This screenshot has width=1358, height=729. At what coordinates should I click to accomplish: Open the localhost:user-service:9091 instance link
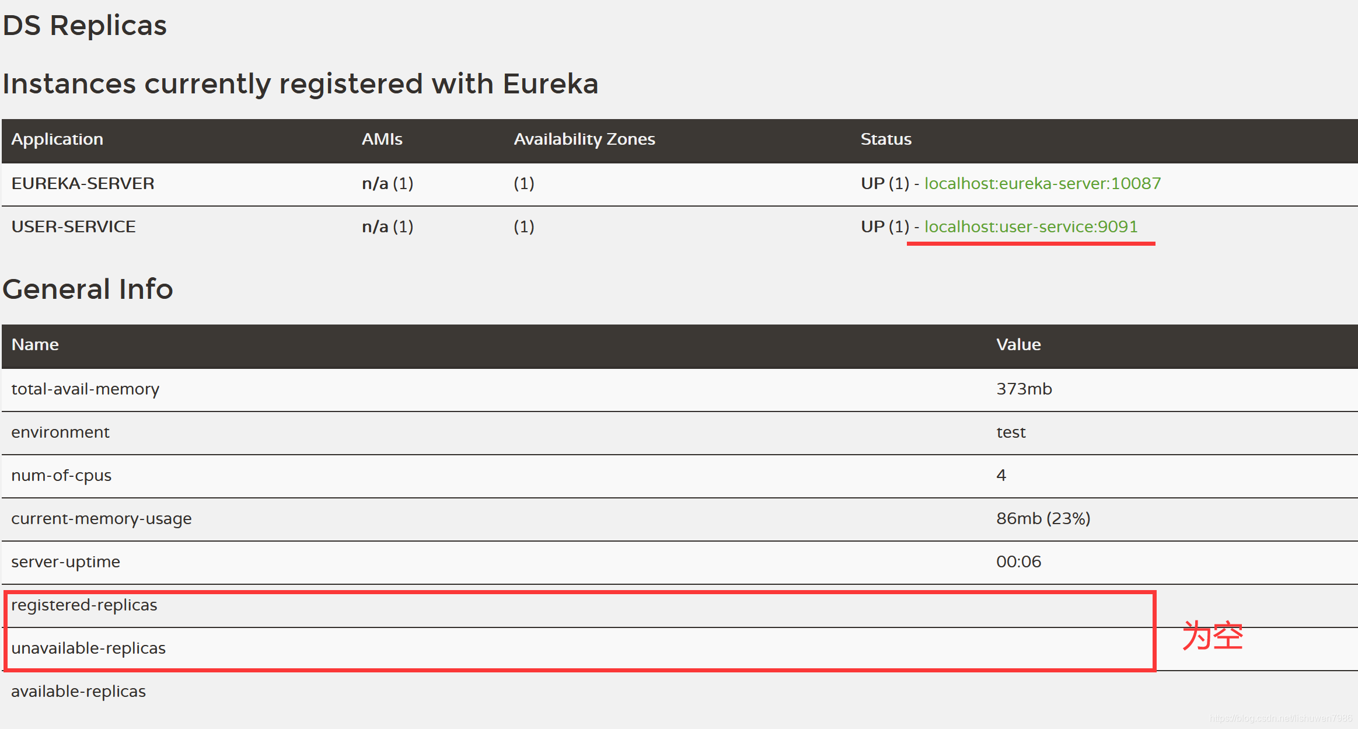pos(1031,226)
